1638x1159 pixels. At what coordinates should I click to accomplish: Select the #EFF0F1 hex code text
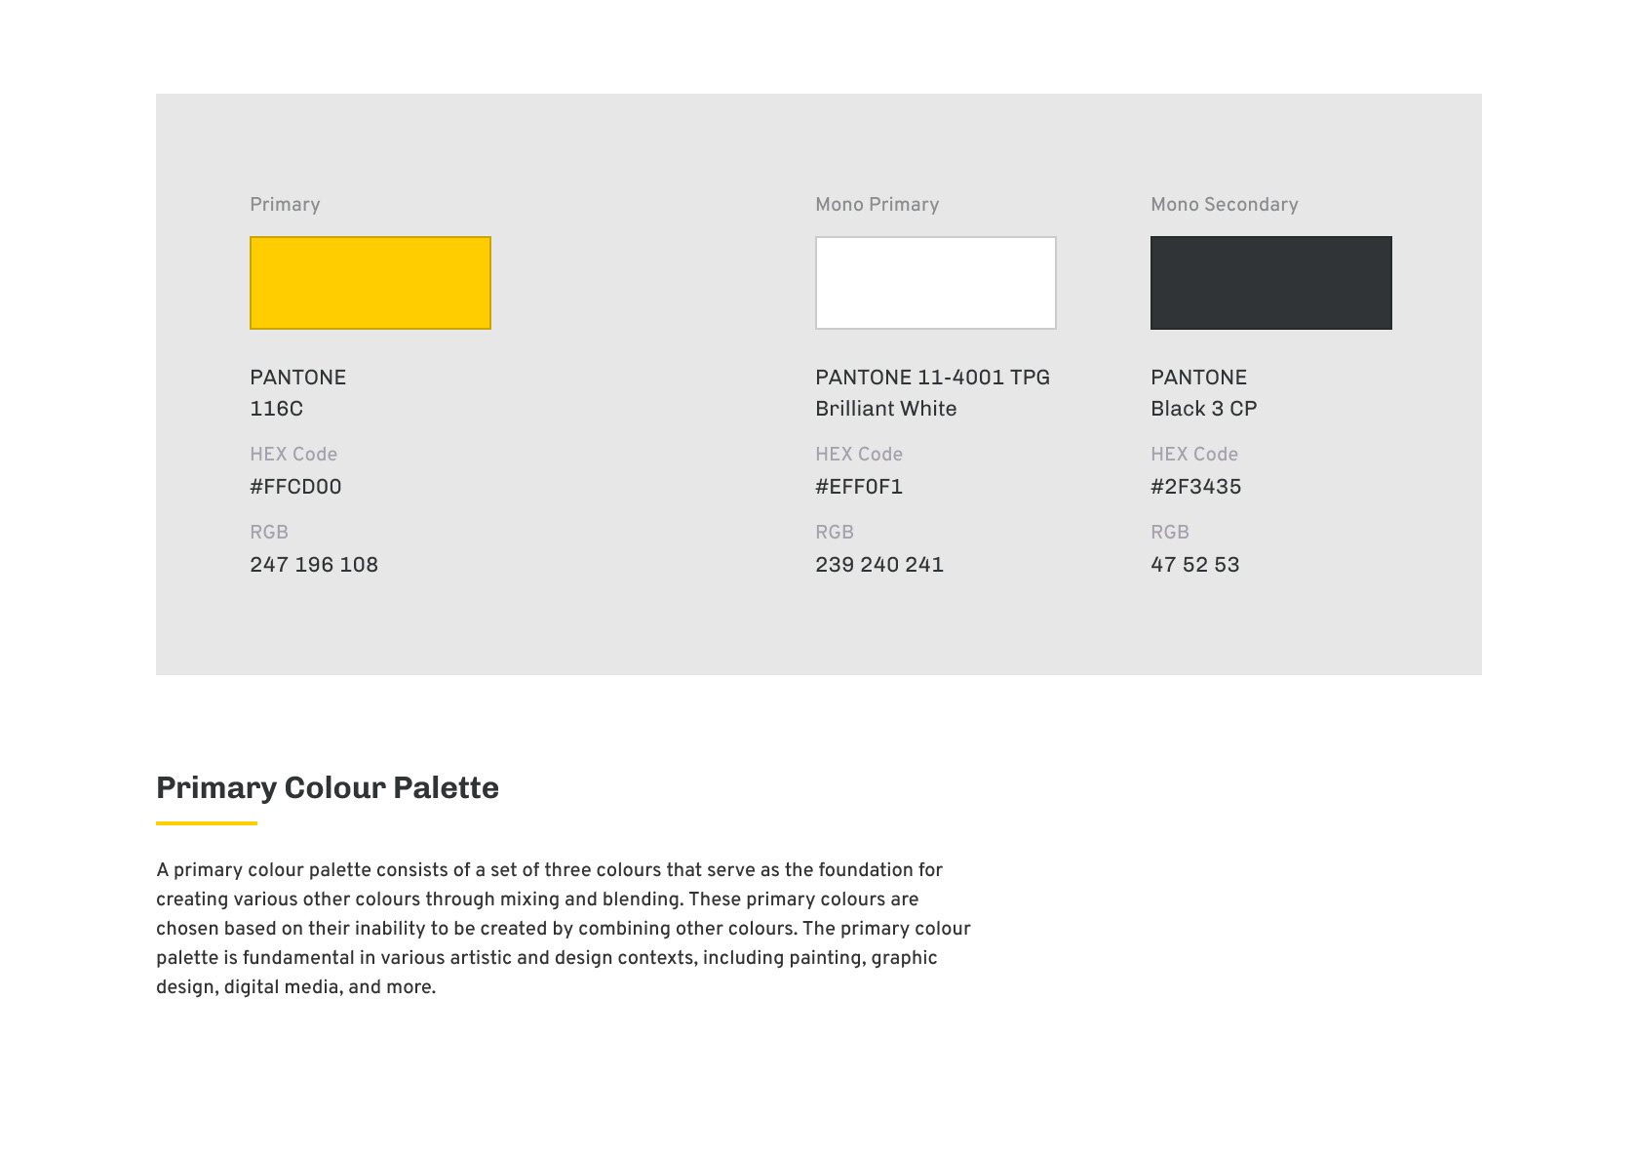tap(859, 487)
